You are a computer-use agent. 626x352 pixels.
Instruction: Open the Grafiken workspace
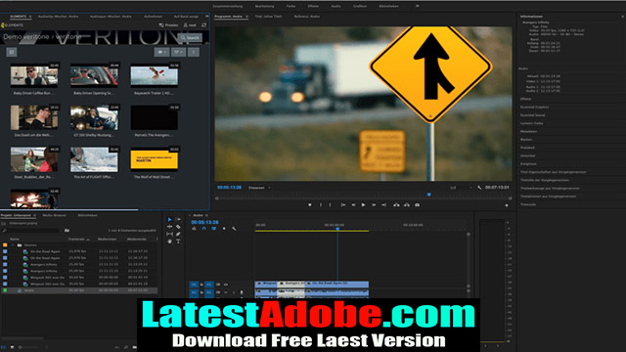pos(360,6)
